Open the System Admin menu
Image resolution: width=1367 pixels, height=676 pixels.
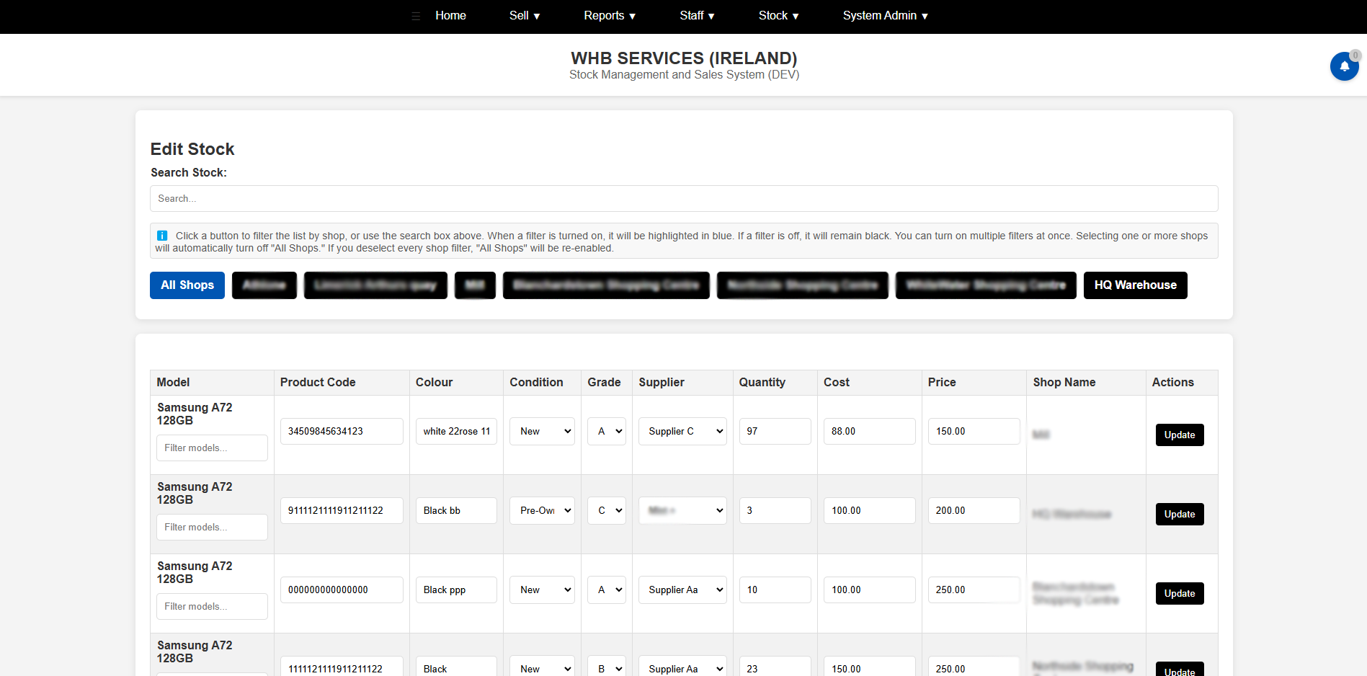point(886,16)
